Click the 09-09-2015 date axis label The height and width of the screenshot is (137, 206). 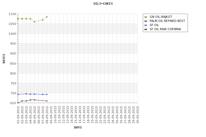click(x=51, y=115)
